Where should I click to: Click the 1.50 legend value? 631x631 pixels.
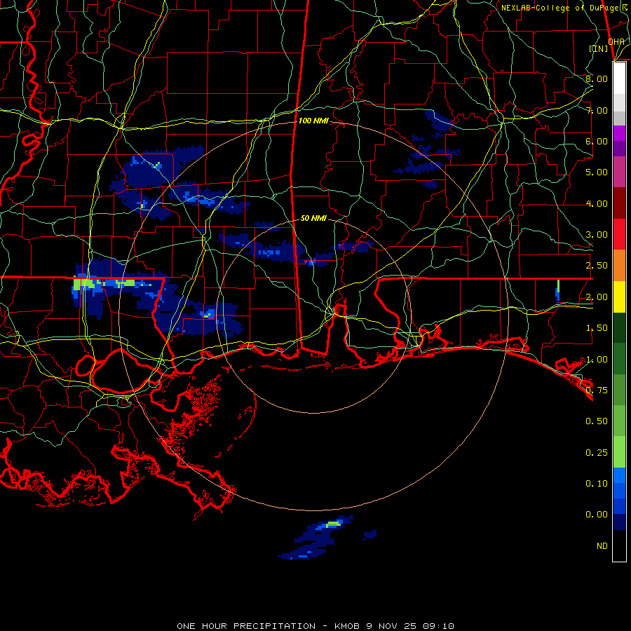(x=597, y=328)
